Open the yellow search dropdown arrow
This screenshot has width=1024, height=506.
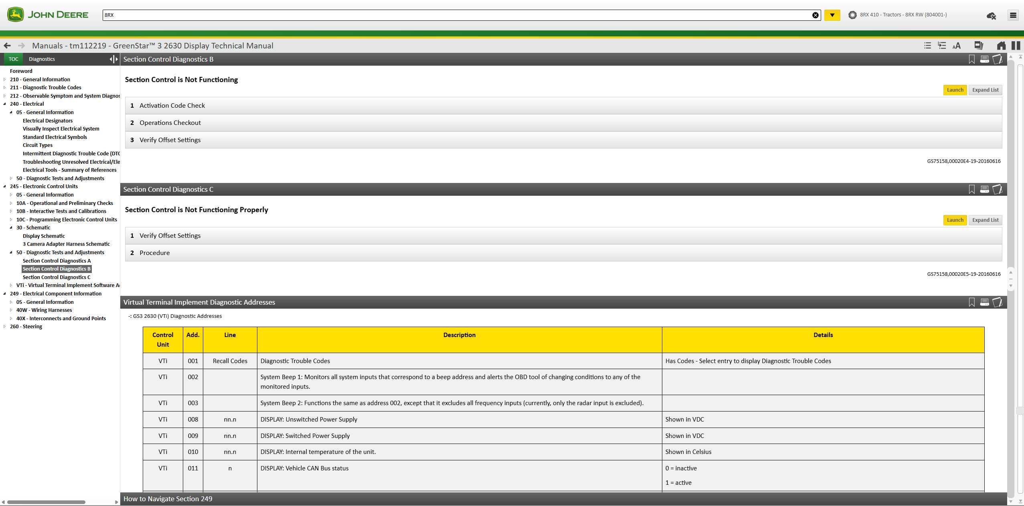click(x=832, y=15)
